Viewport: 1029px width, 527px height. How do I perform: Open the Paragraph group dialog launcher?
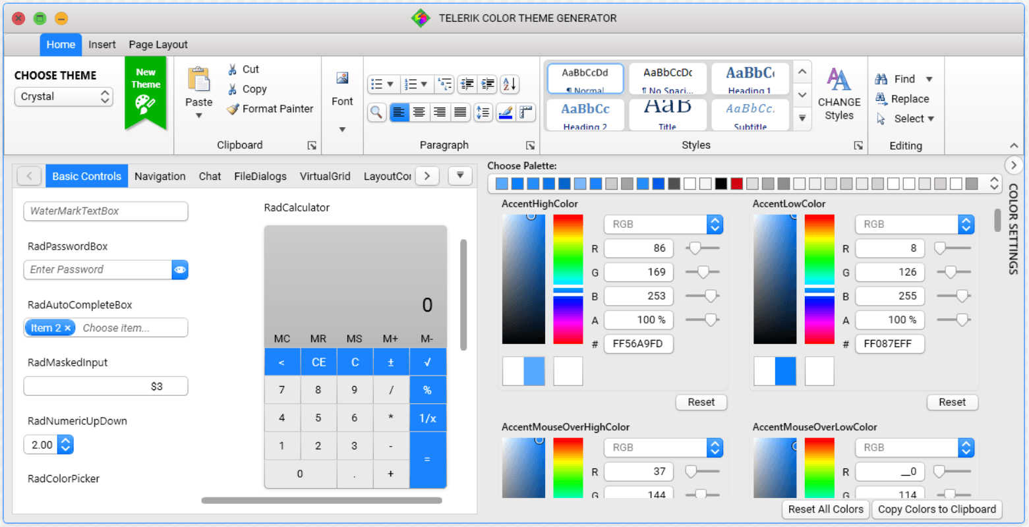click(530, 146)
